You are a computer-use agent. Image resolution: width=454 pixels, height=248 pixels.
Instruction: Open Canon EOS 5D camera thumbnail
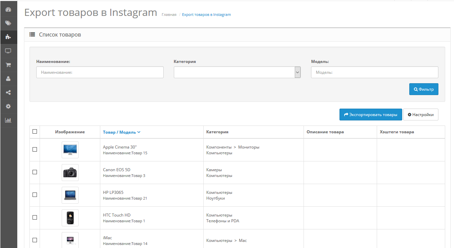70,172
